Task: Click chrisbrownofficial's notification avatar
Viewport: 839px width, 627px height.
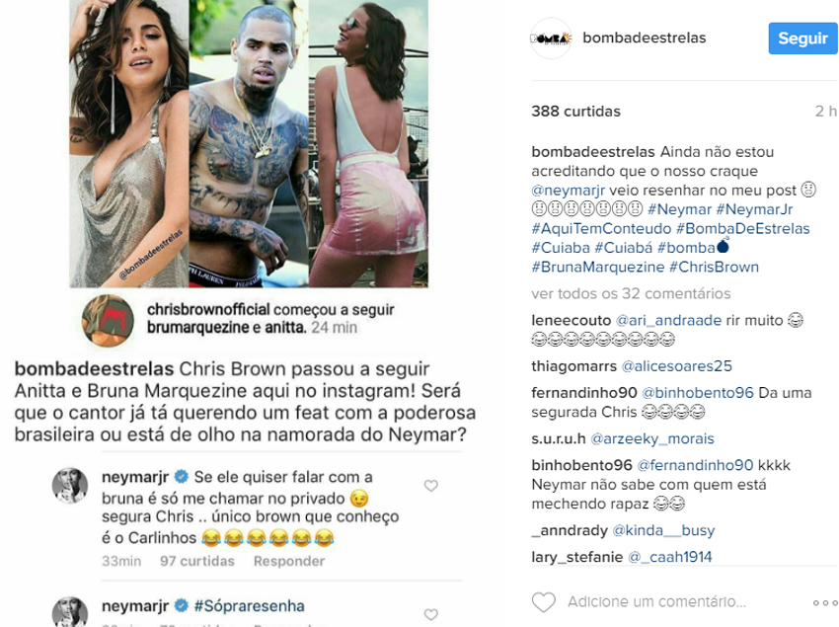Action: coord(108,320)
